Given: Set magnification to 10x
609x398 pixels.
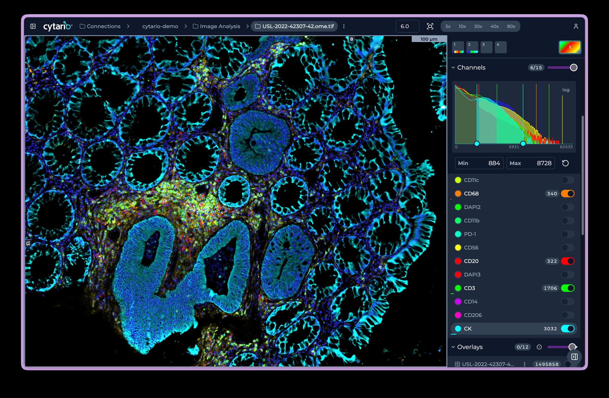Looking at the screenshot, I should 462,26.
